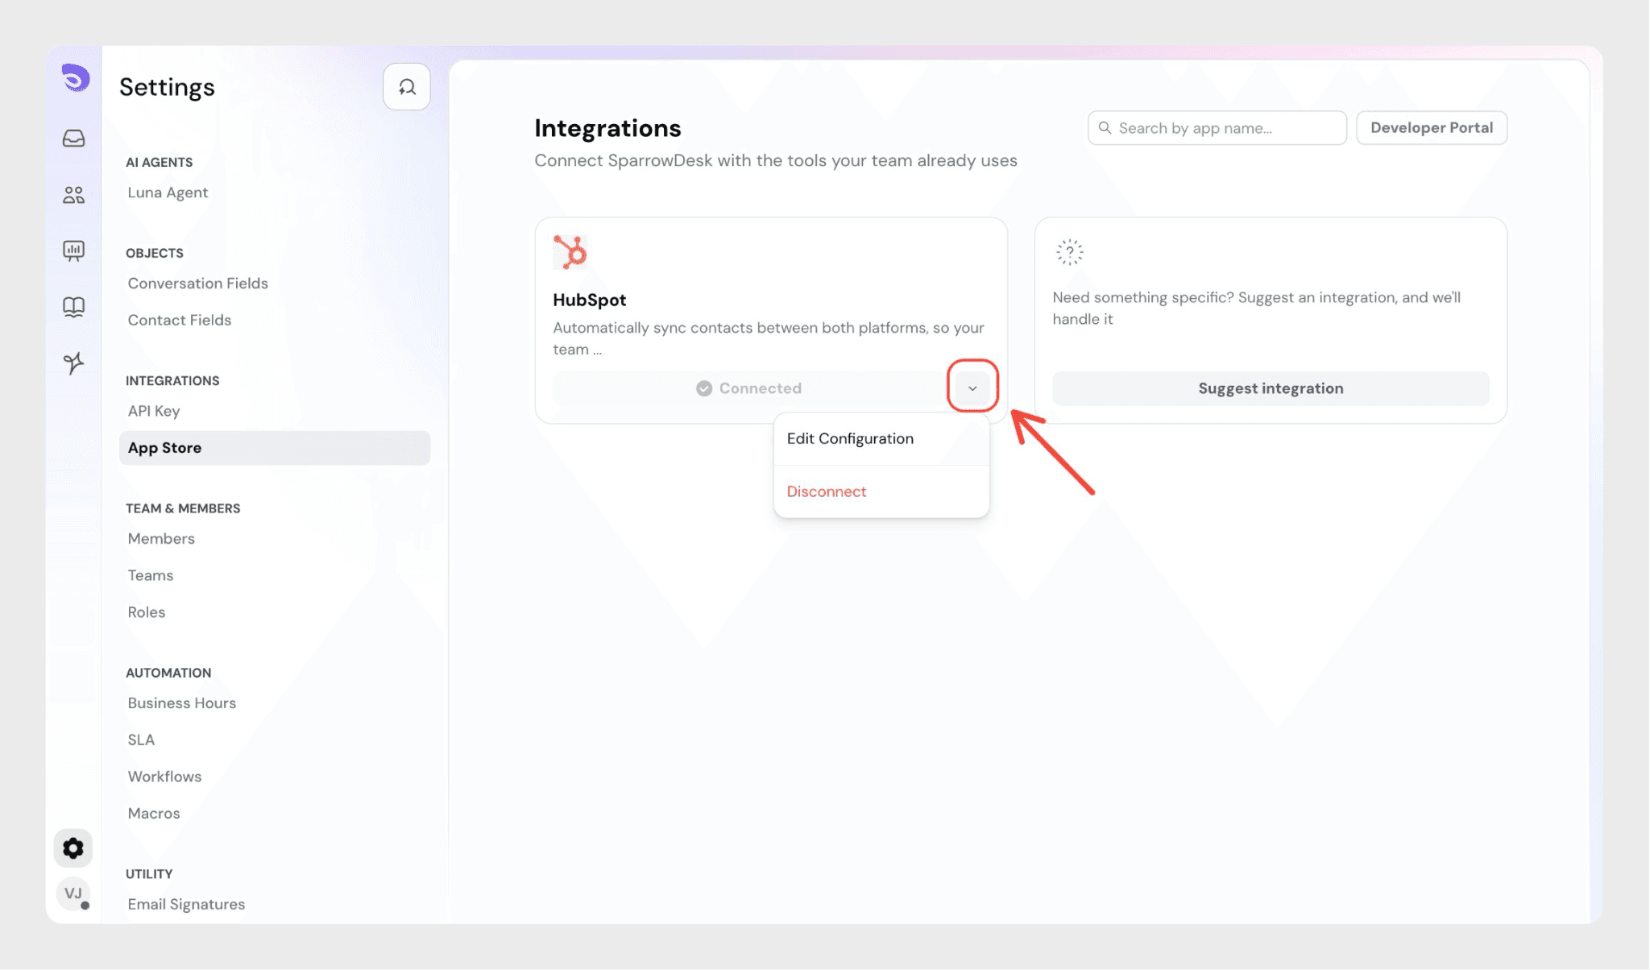Viewport: 1650px width, 970px height.
Task: Open the Developer Portal button
Action: pos(1432,128)
